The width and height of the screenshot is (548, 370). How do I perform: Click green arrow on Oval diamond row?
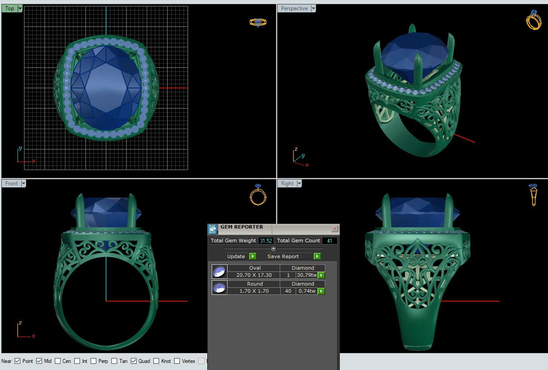point(321,275)
